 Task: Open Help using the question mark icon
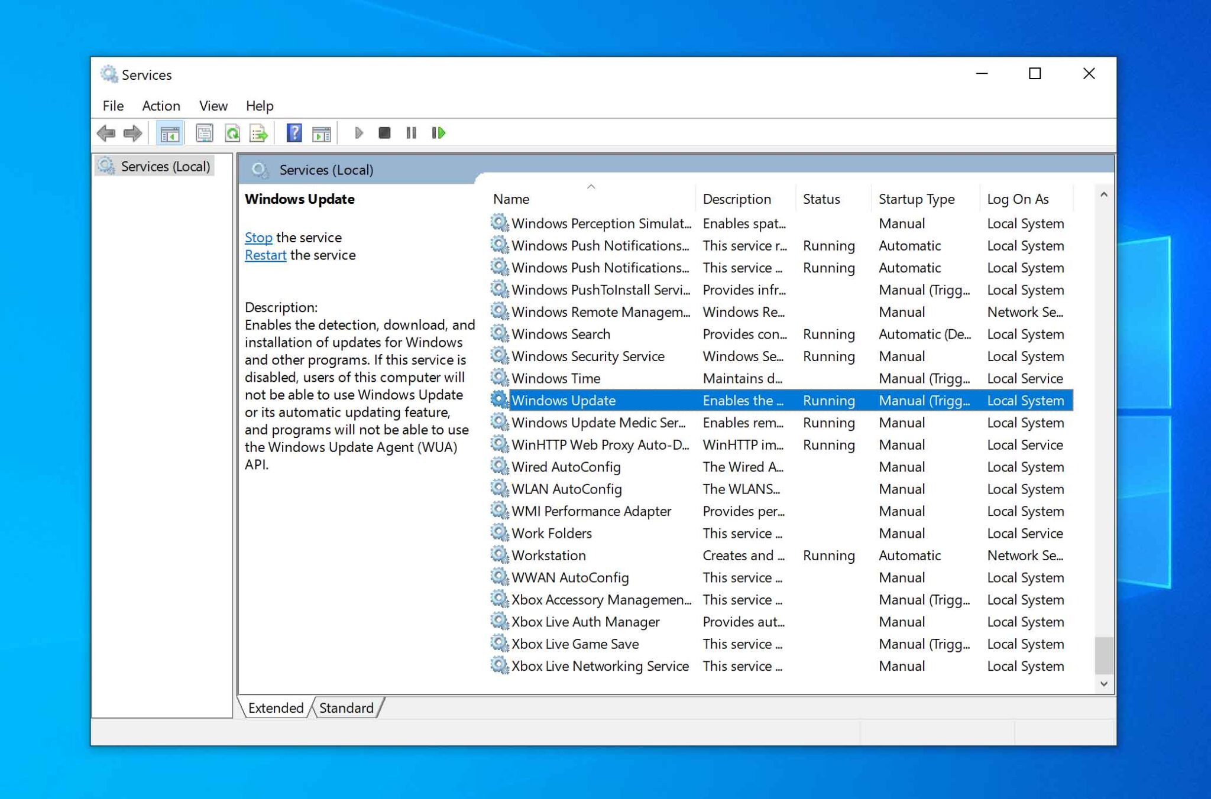pyautogui.click(x=293, y=132)
